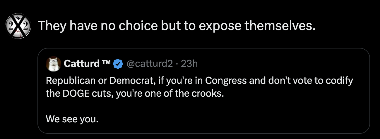Click the blue verified checkmark badge
Screen dimensions: 380x139
click(x=118, y=64)
